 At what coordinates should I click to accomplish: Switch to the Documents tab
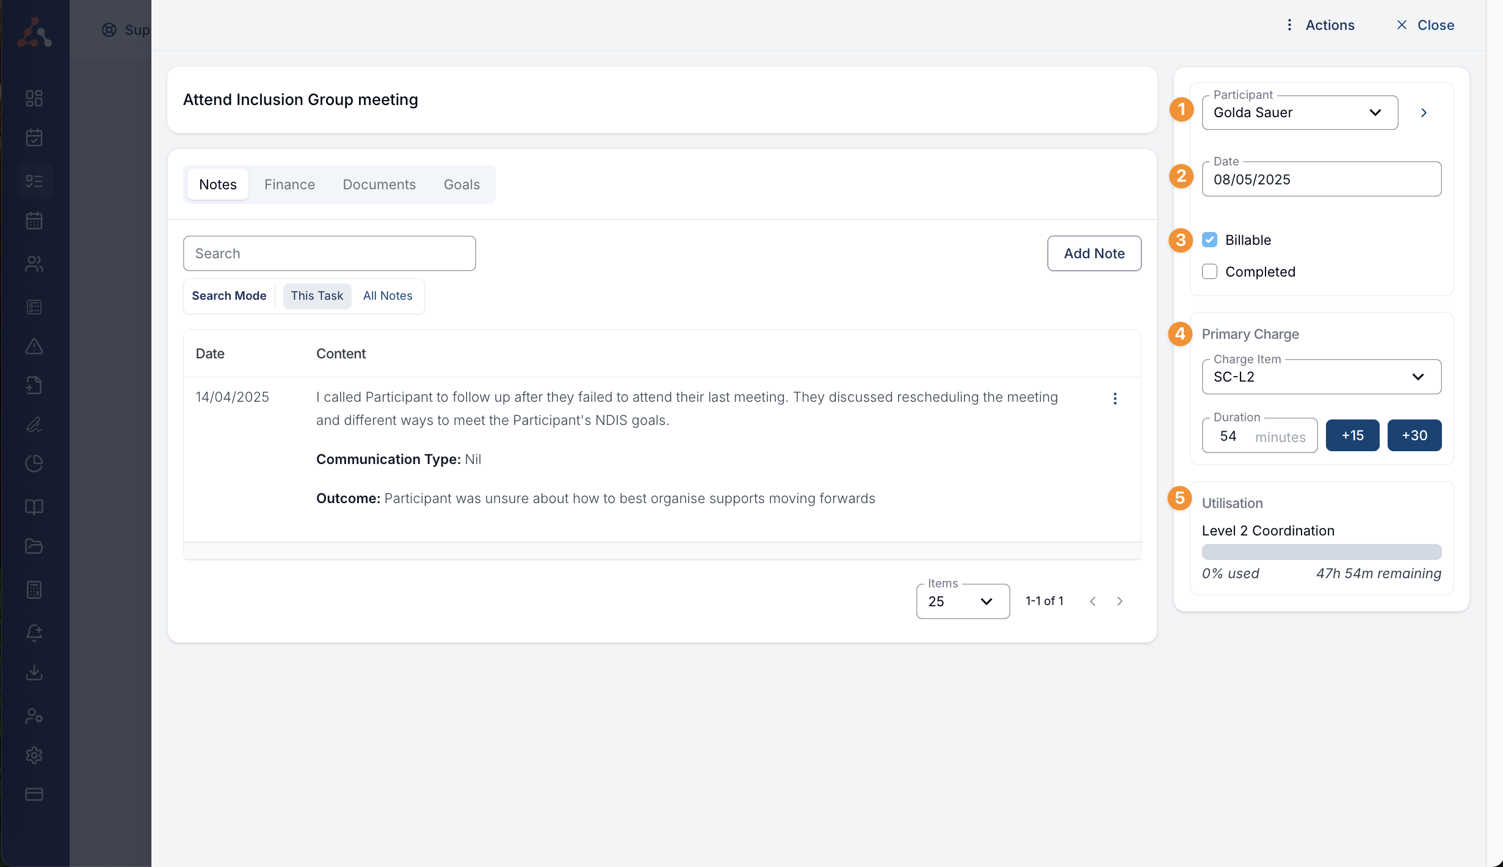379,184
